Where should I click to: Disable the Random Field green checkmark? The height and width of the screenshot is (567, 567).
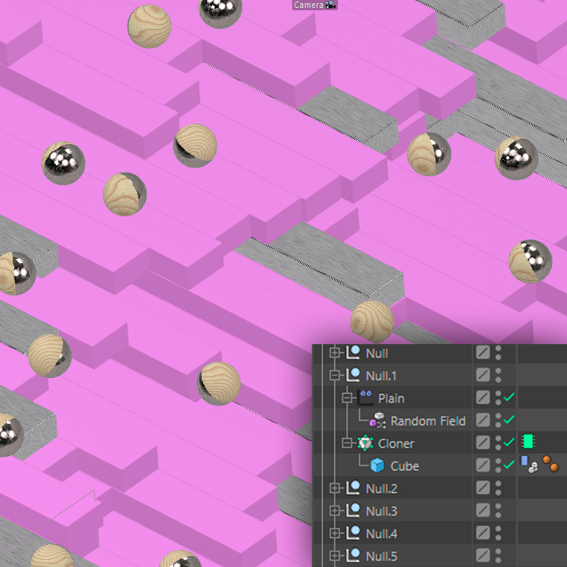click(509, 420)
